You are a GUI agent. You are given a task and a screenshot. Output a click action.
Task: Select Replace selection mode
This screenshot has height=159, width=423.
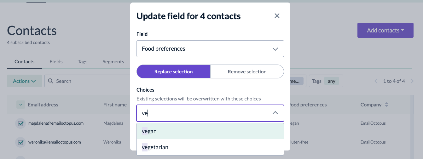coord(173,71)
